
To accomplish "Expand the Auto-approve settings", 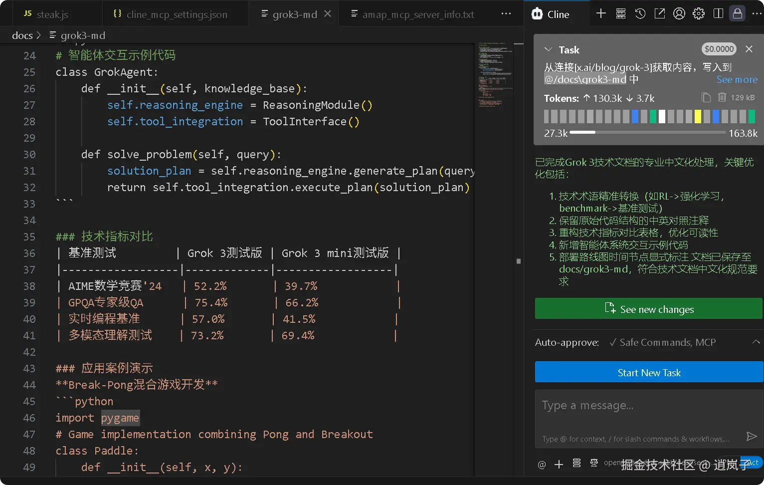I will (756, 342).
